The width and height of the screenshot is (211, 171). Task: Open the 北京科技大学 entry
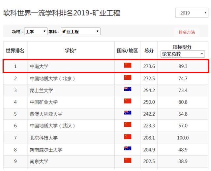(44, 138)
